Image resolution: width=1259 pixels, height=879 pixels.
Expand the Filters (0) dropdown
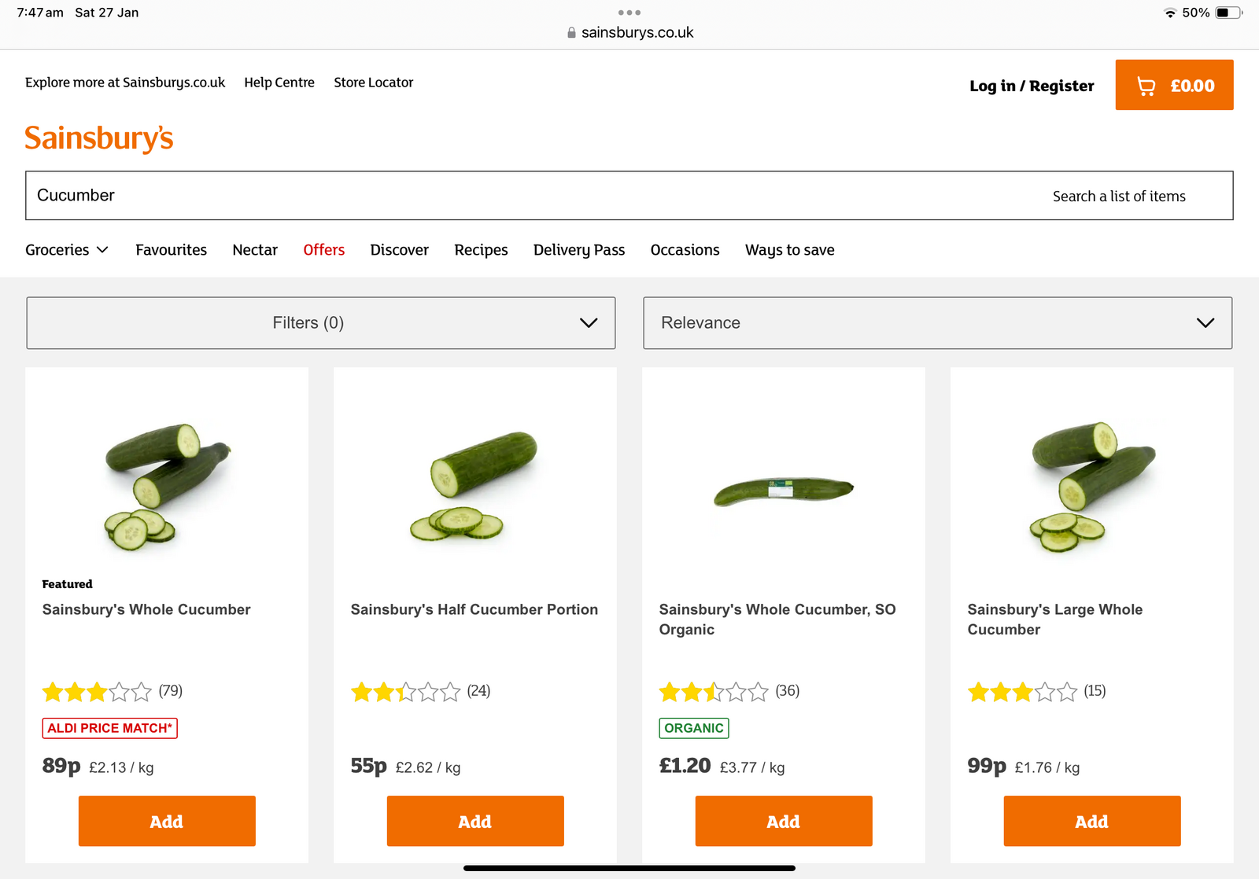pos(321,323)
